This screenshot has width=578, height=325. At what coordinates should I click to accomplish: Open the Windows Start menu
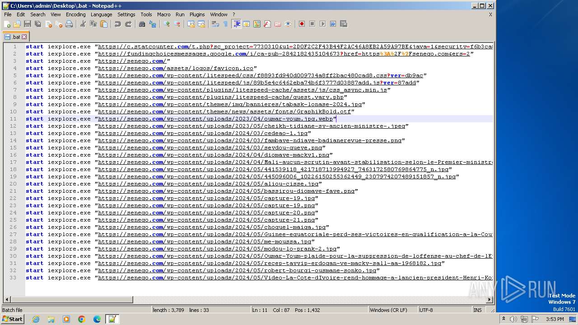pos(12,319)
